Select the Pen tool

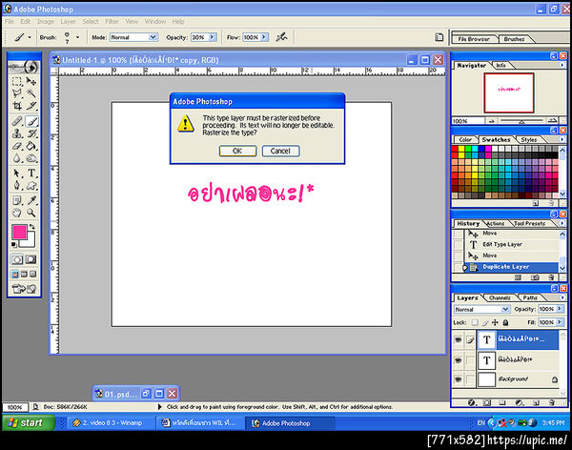[17, 185]
